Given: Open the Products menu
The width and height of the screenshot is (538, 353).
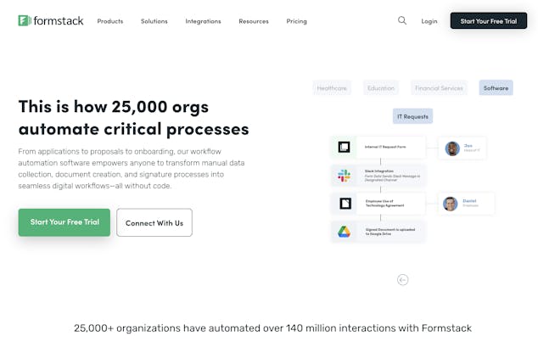Looking at the screenshot, I should click(110, 21).
